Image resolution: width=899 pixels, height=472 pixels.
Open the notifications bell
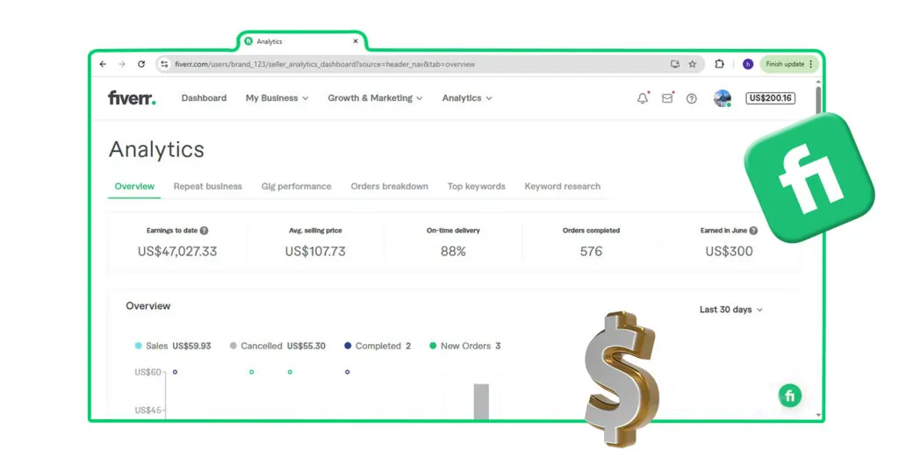tap(643, 98)
